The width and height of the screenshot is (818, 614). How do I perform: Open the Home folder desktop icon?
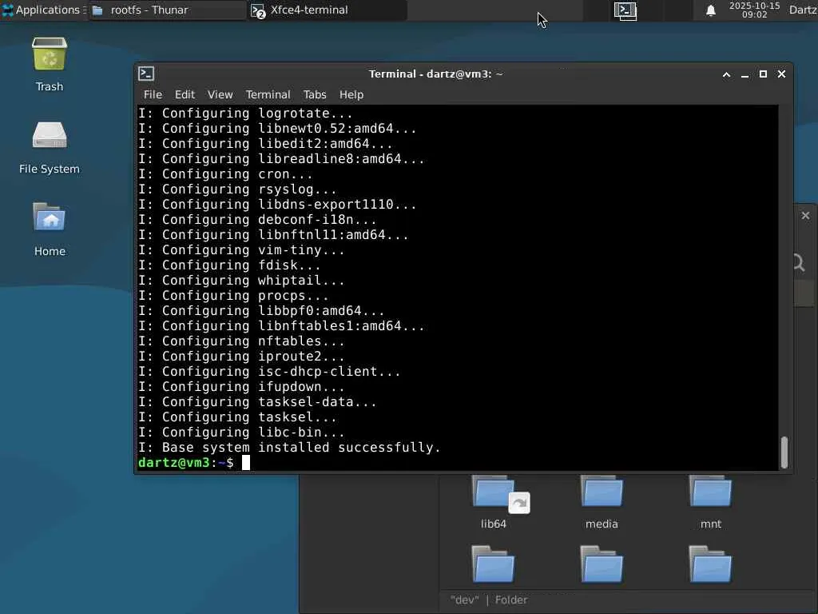click(x=50, y=229)
